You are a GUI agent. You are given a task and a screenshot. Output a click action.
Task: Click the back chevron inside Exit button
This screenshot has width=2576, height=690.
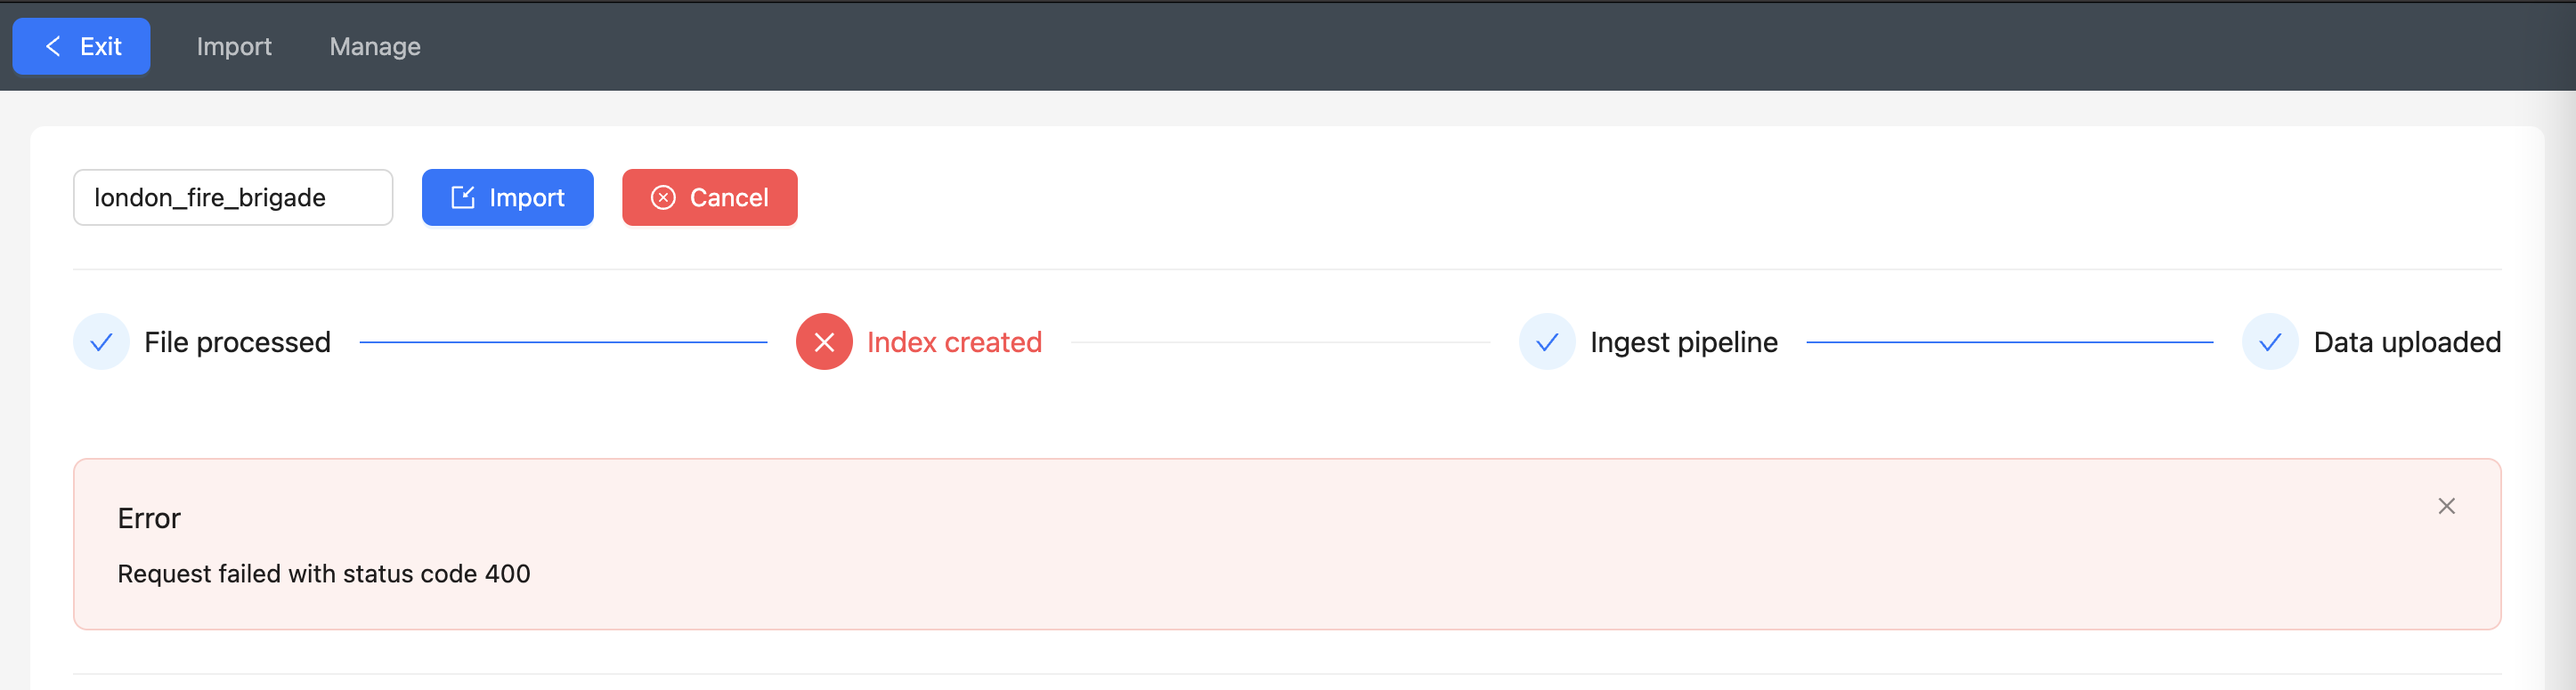coord(54,46)
